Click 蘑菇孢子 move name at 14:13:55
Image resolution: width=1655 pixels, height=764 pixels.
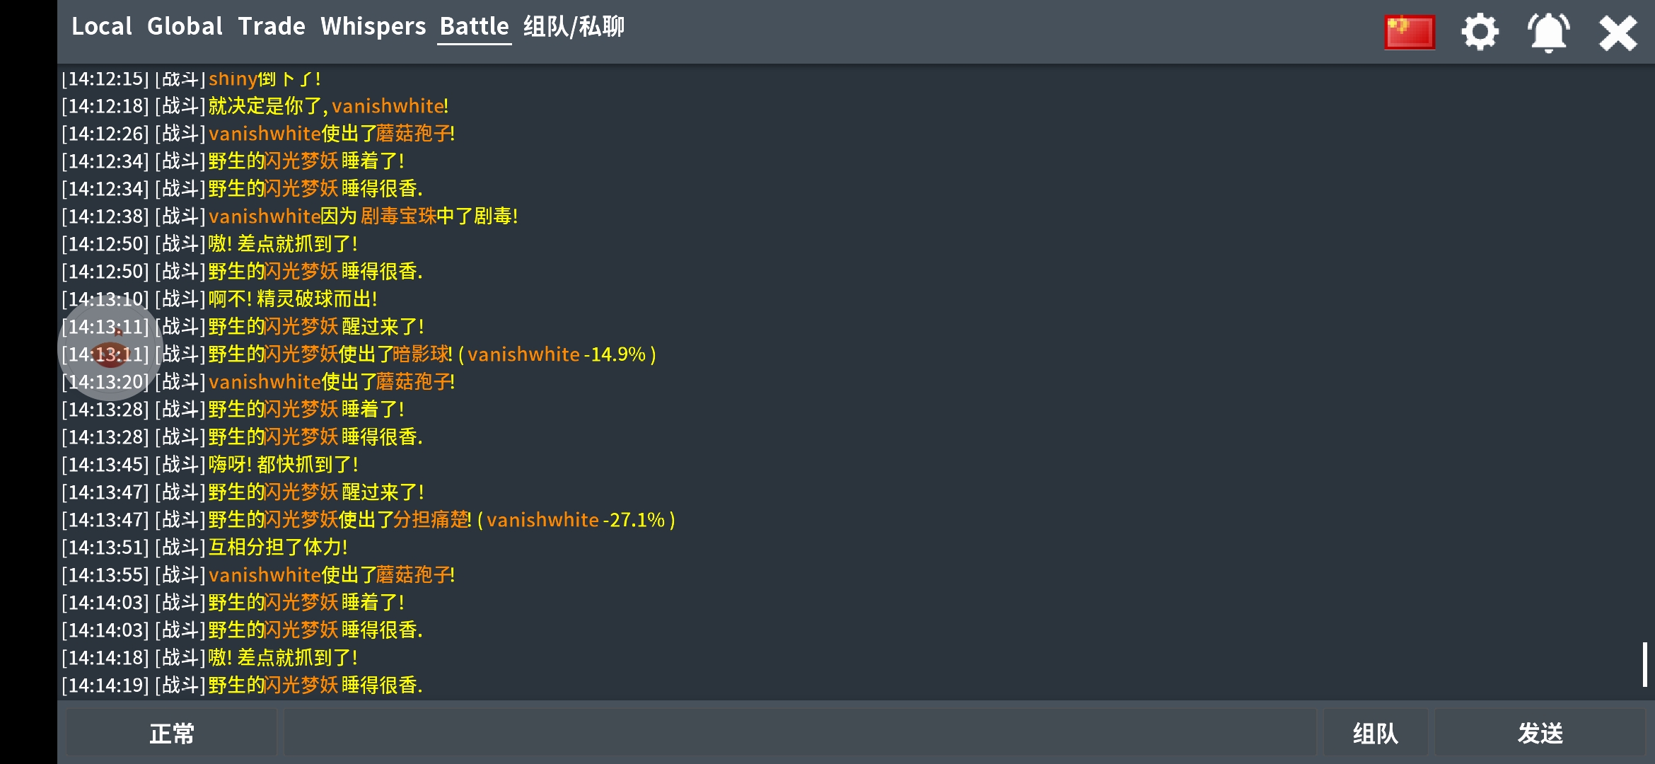414,575
